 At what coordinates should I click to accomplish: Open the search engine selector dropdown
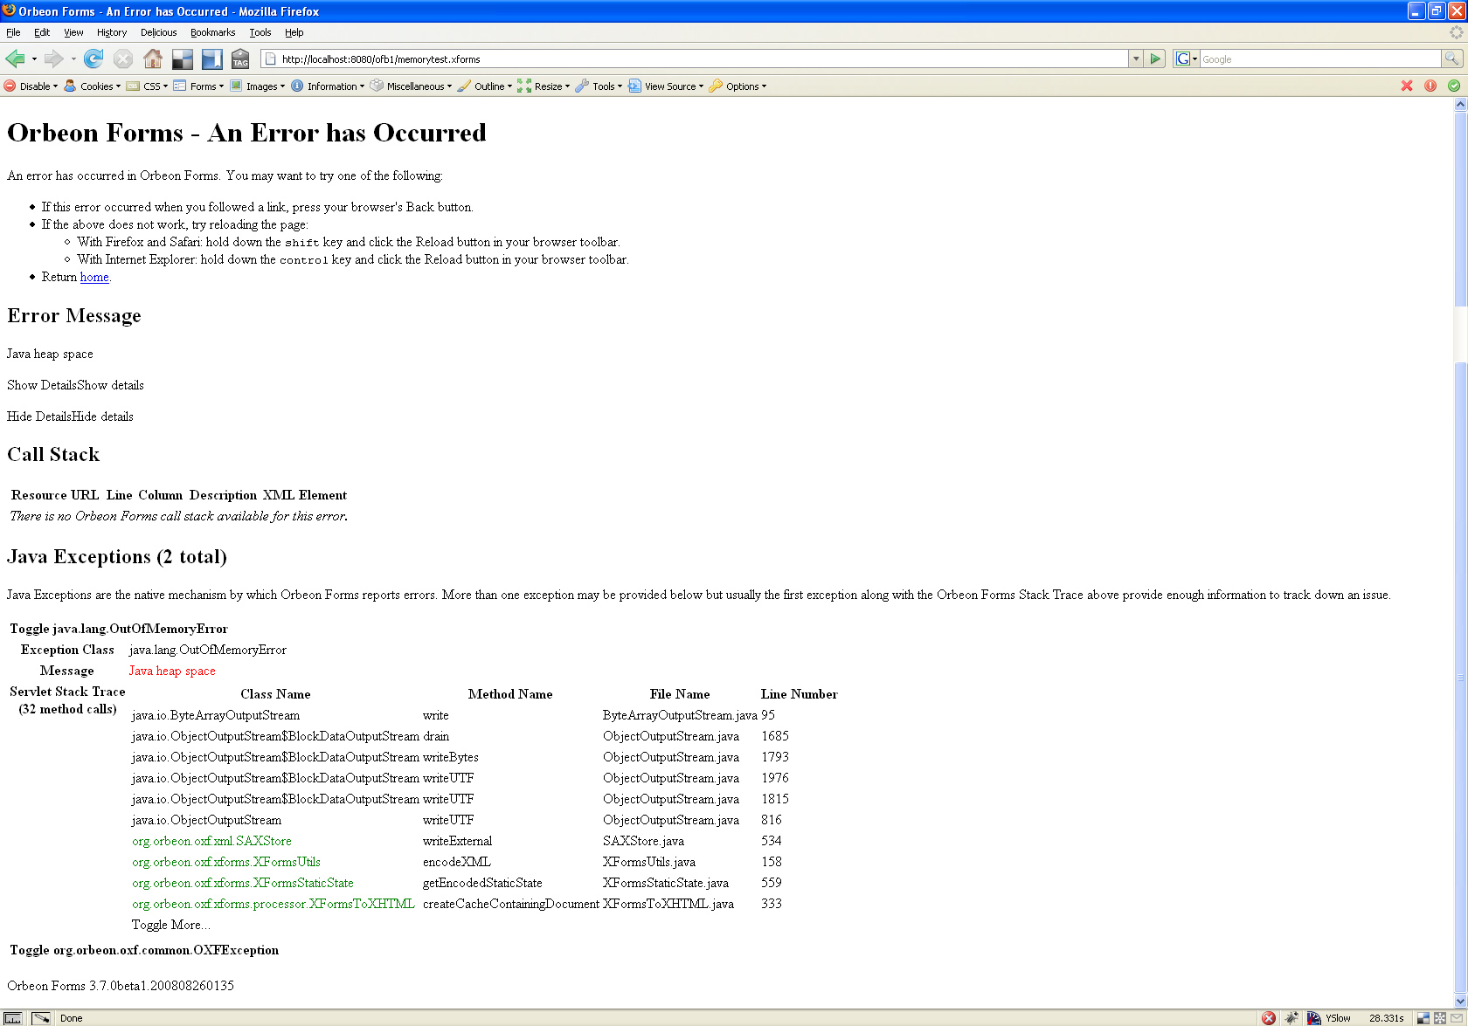[x=1187, y=59]
